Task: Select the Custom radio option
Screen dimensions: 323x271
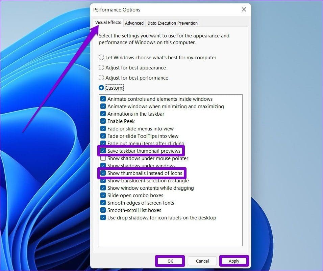Action: tap(101, 88)
